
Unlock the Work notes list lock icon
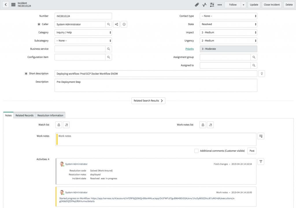pos(203,125)
